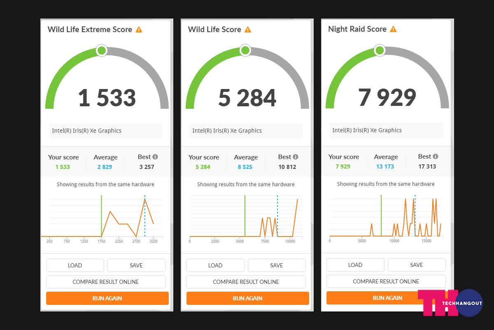
Task: Open Best info icon in Wild Life panel
Action: pos(296,157)
